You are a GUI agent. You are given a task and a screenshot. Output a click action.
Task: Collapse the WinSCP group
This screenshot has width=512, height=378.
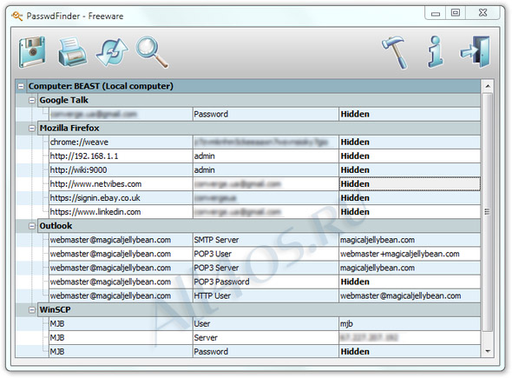click(31, 310)
